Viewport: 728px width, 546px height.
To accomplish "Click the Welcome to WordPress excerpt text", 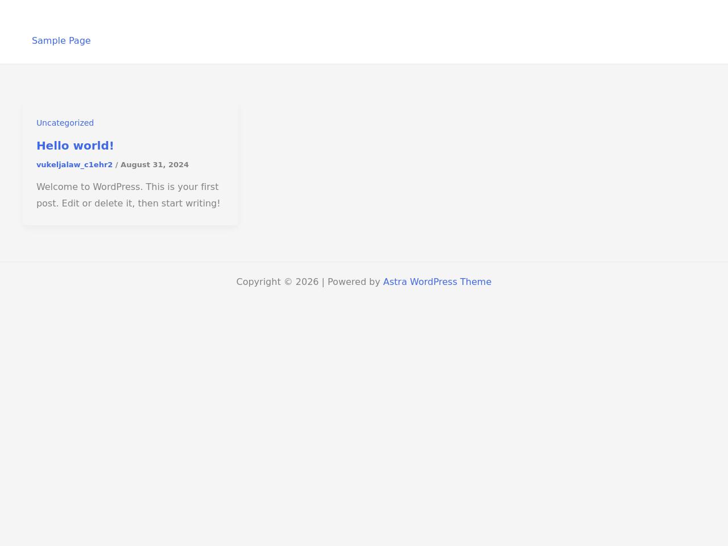I will 127,187.
